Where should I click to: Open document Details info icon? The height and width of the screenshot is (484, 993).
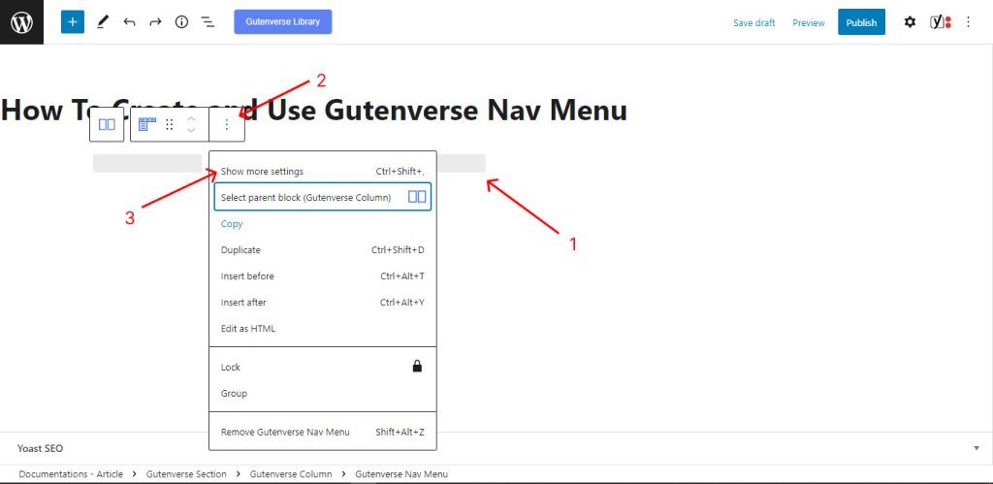tap(181, 21)
